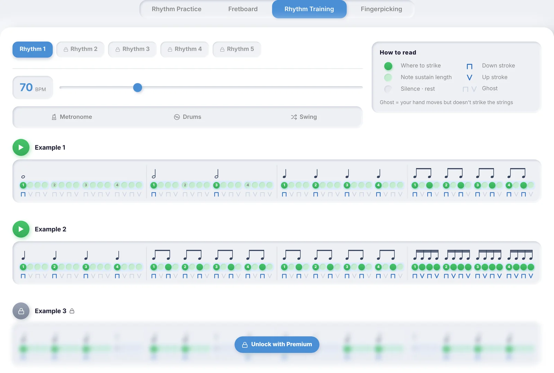Click the BPM tempo slider handle
Image resolution: width=554 pixels, height=373 pixels.
tap(137, 88)
